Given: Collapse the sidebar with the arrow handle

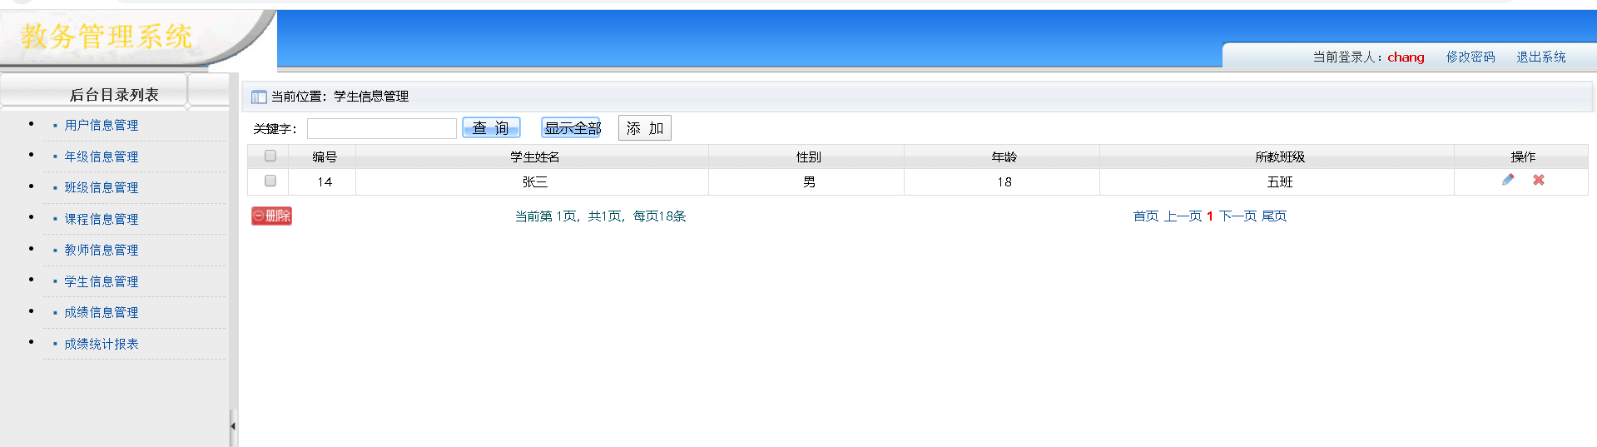Looking at the screenshot, I should point(233,426).
